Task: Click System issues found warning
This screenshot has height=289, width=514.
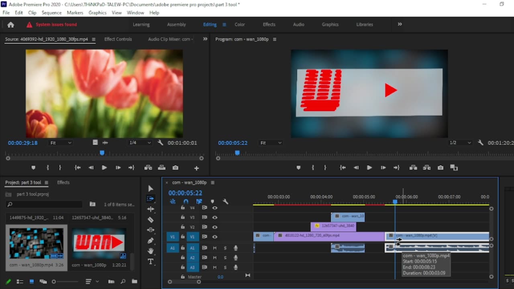Action: coord(51,24)
